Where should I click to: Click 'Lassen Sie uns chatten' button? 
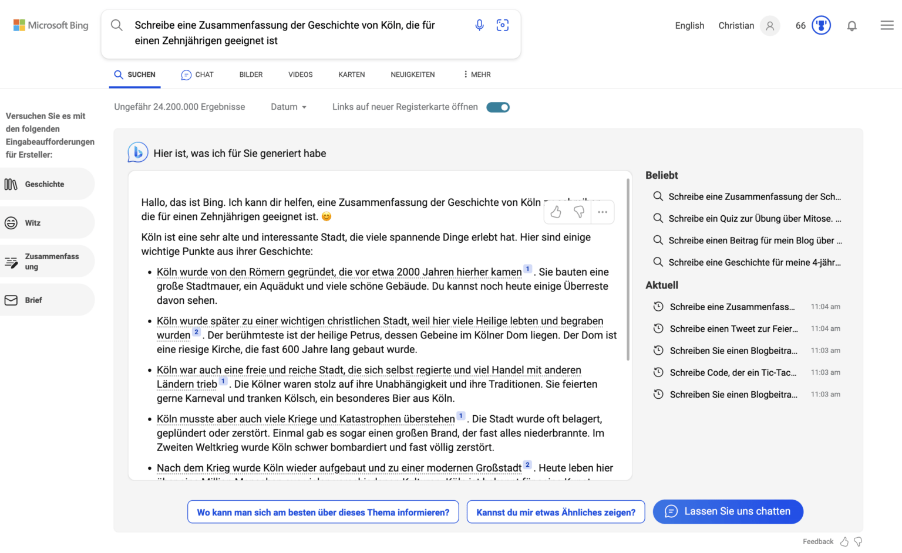click(x=728, y=511)
